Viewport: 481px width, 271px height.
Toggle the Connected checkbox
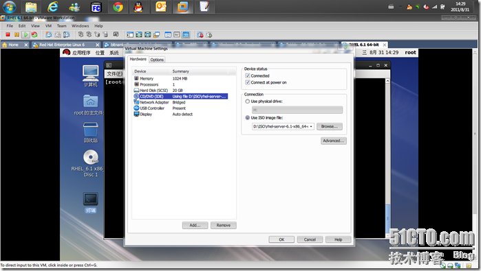tap(248, 75)
